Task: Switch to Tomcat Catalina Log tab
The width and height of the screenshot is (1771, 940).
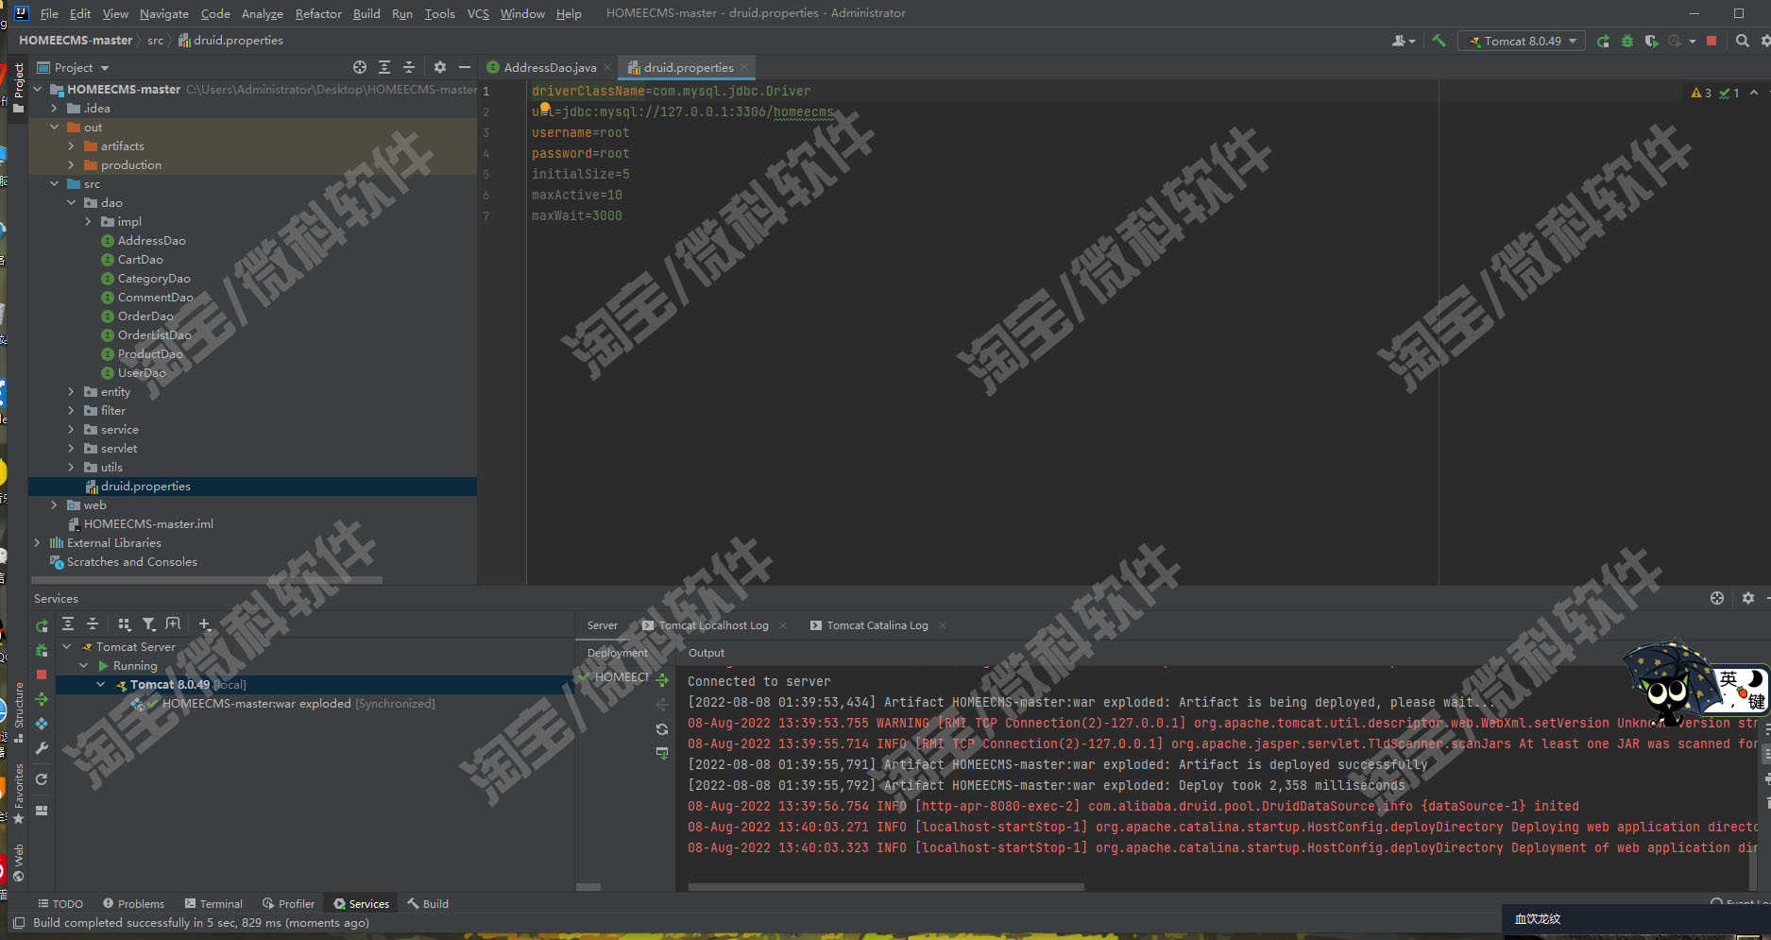Action: coord(877,625)
